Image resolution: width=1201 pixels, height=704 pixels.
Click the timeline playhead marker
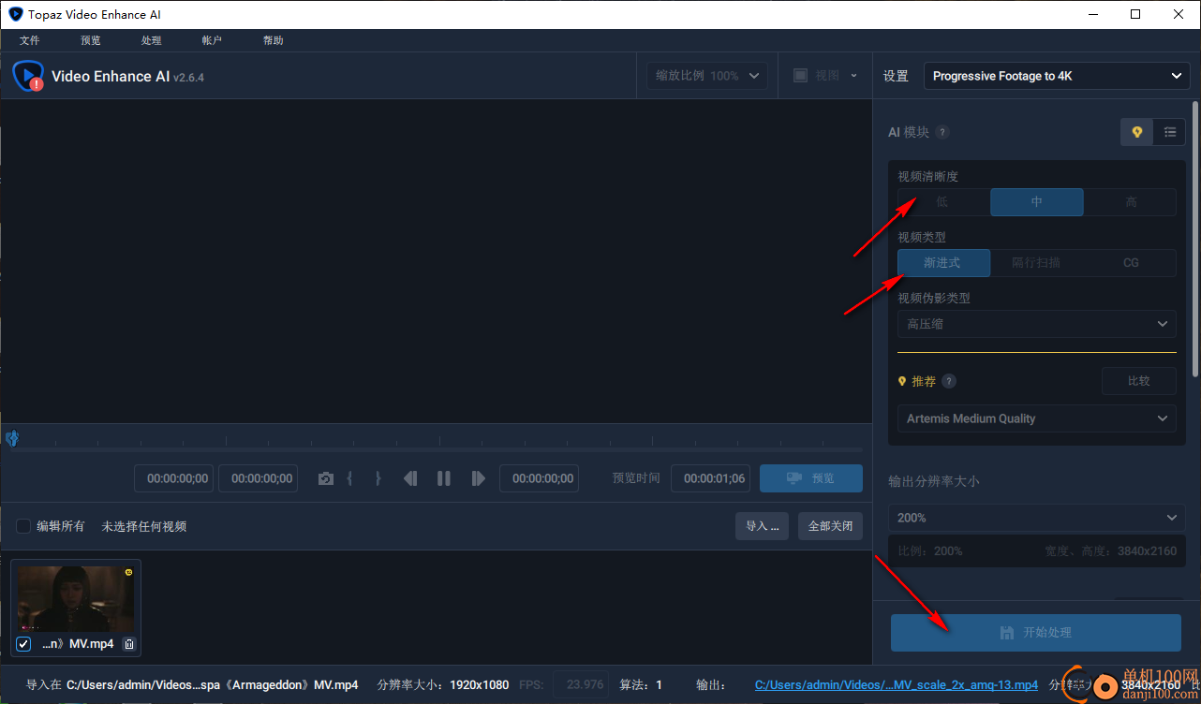tap(12, 438)
